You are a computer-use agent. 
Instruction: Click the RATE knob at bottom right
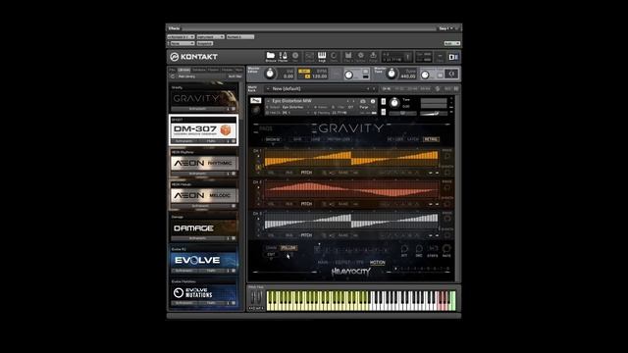click(x=446, y=249)
